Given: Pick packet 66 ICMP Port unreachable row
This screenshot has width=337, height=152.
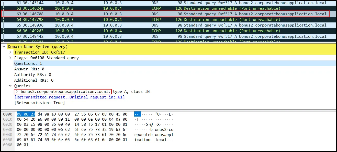Looking at the screenshot, I should coord(164,31).
